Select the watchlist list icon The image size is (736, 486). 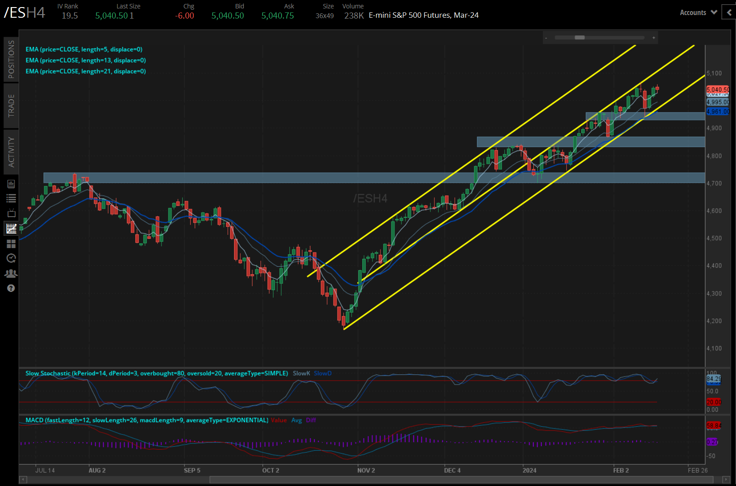11,198
